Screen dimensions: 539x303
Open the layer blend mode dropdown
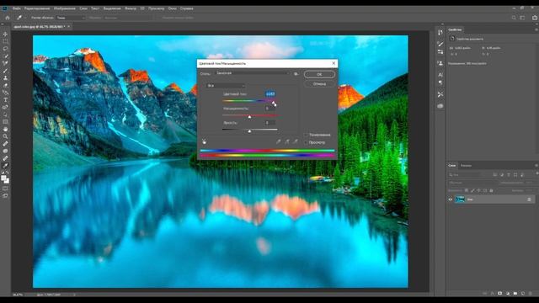[x=472, y=183]
